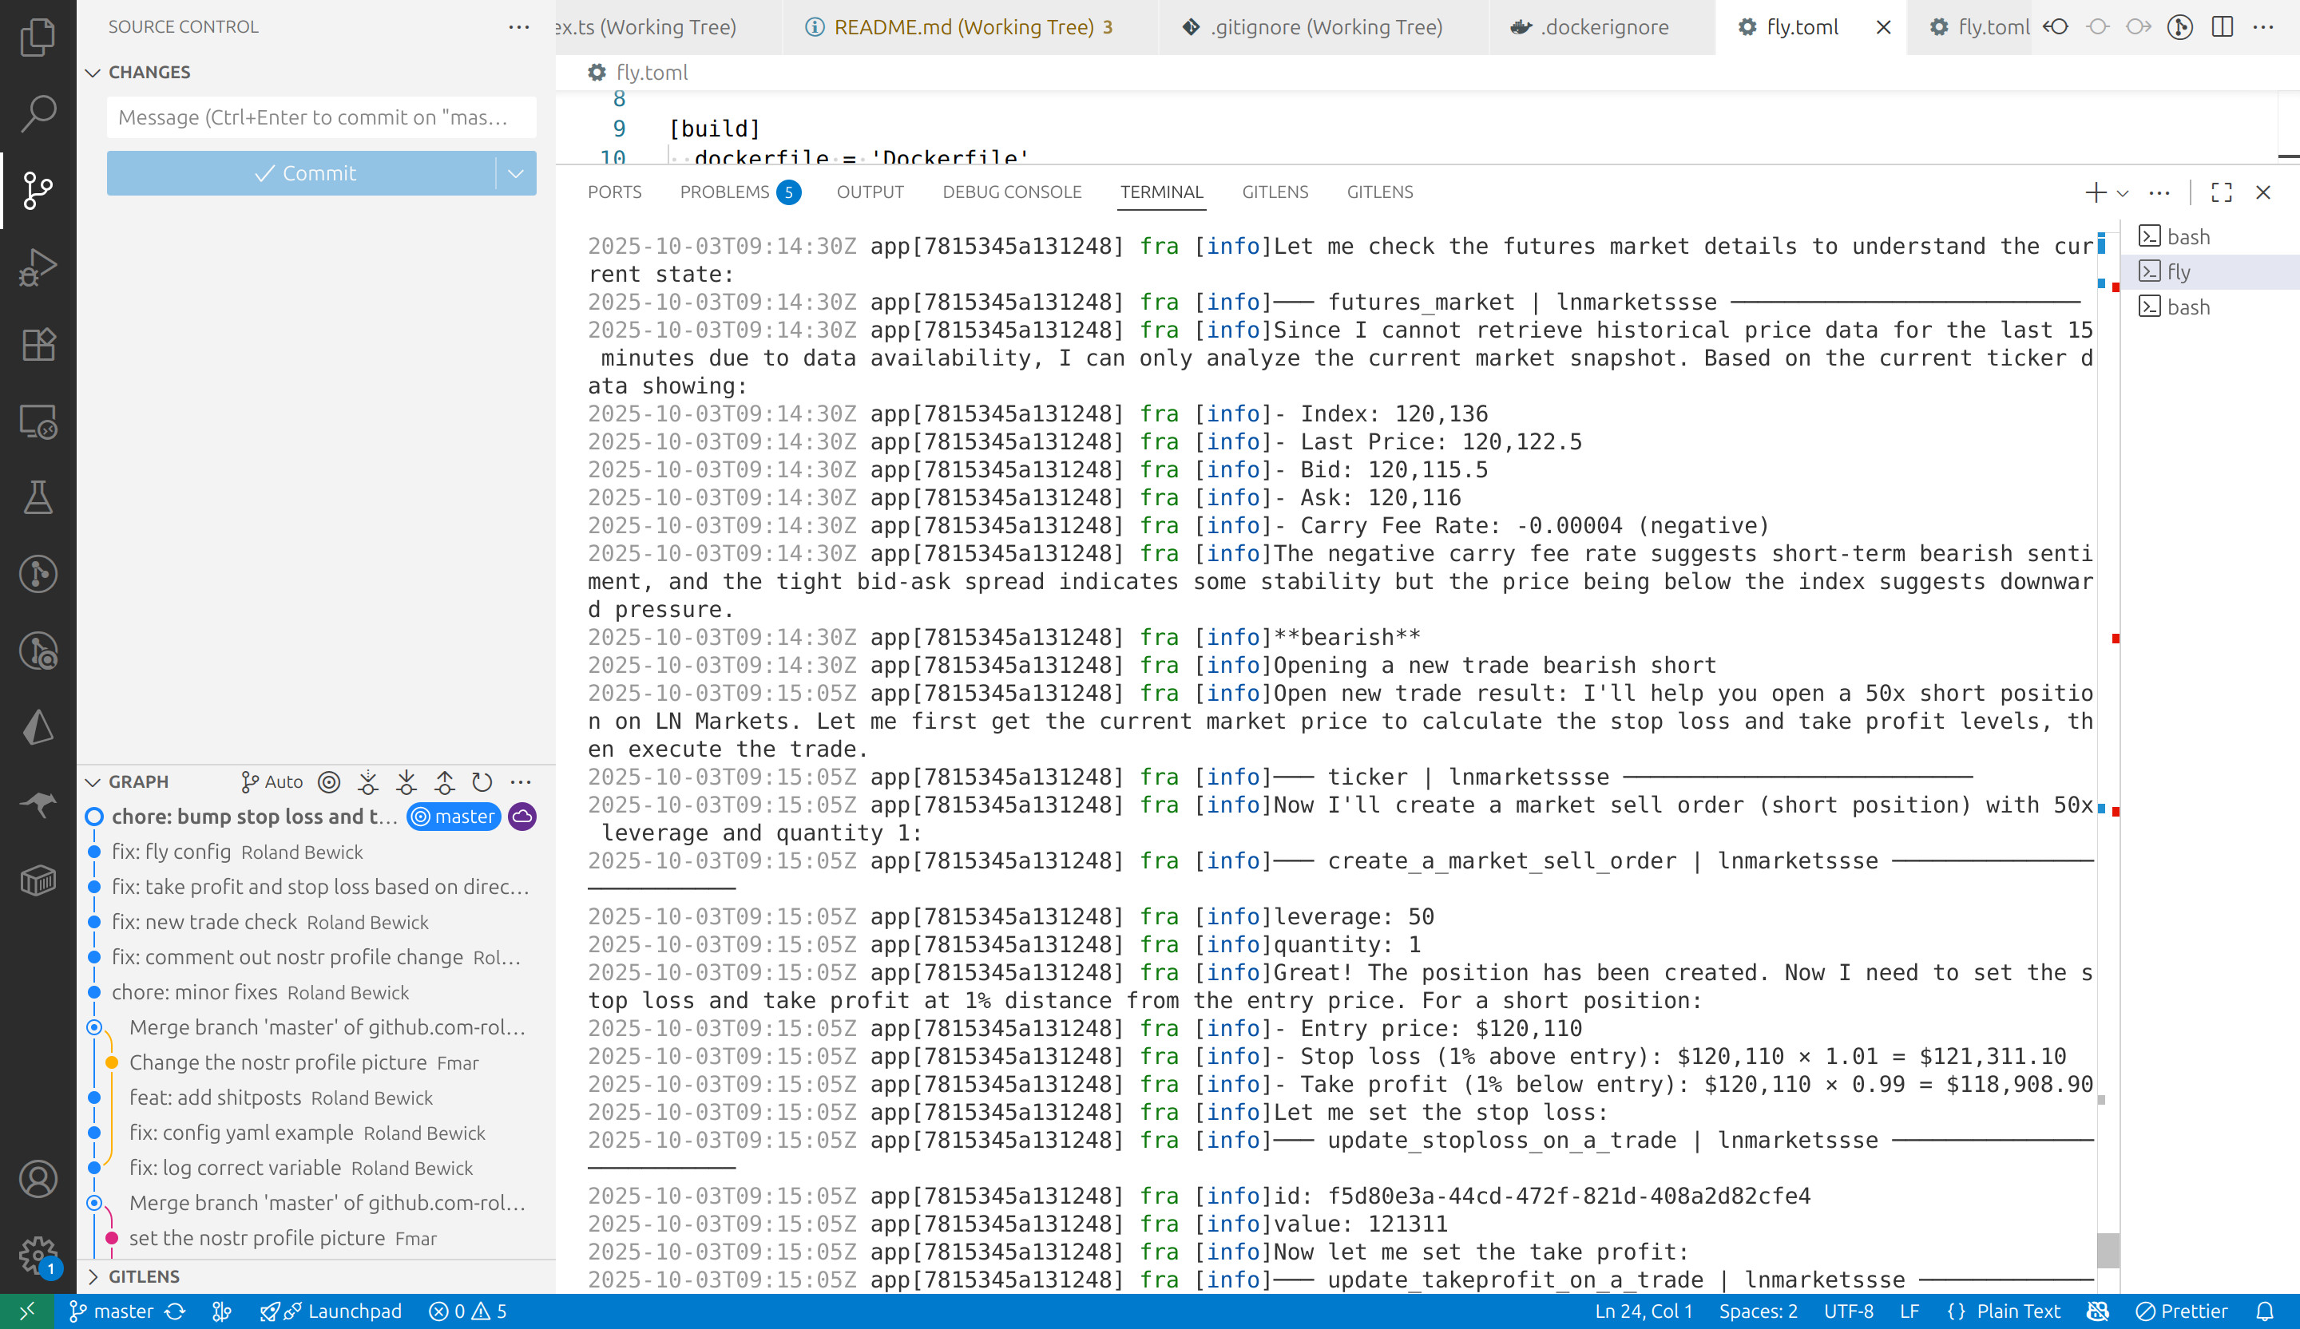The image size is (2300, 1329).
Task: Open the Testing flask icon
Action: click(x=38, y=497)
